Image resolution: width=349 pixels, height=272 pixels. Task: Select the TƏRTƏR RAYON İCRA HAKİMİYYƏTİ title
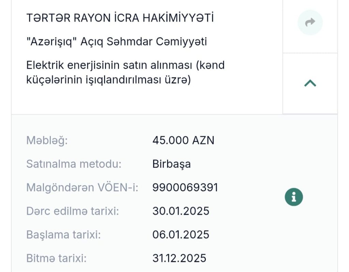pyautogui.click(x=120, y=18)
